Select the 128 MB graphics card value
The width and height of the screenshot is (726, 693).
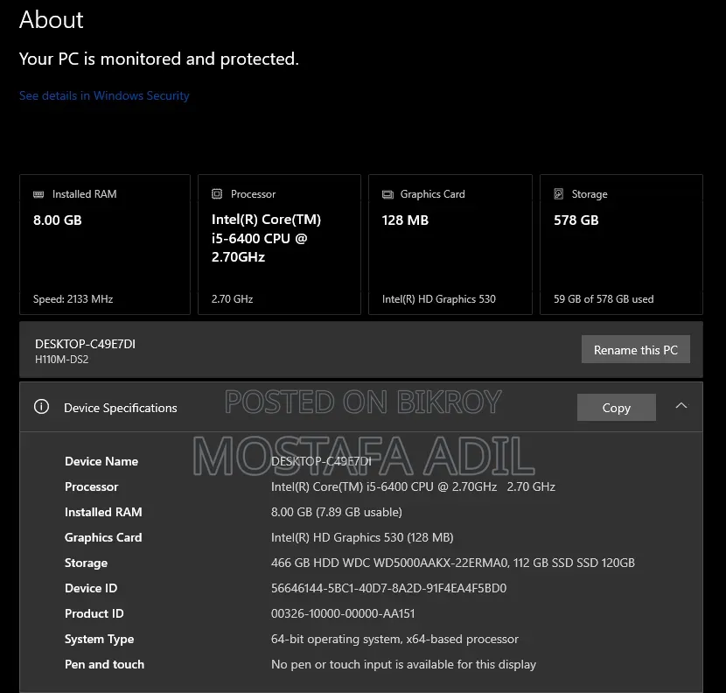[405, 220]
